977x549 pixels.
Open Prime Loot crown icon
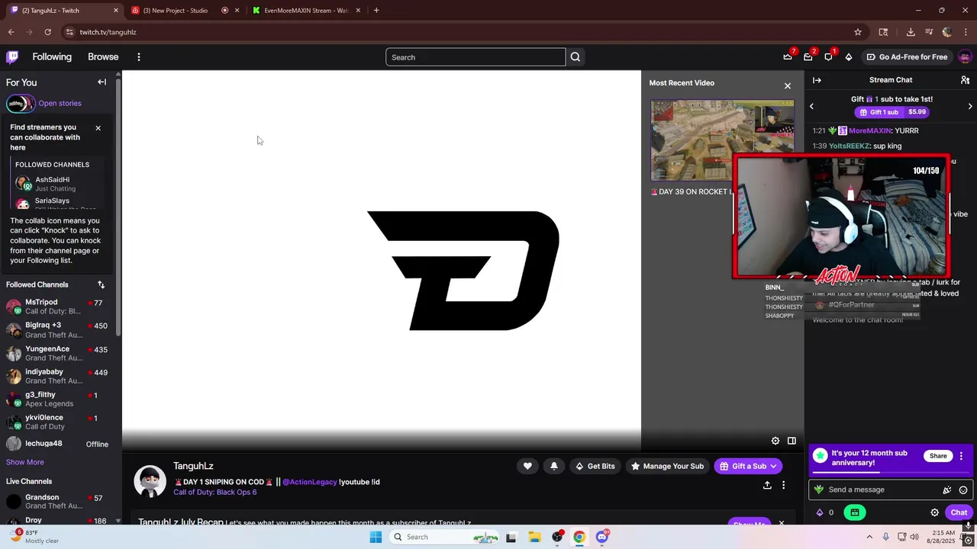788,57
